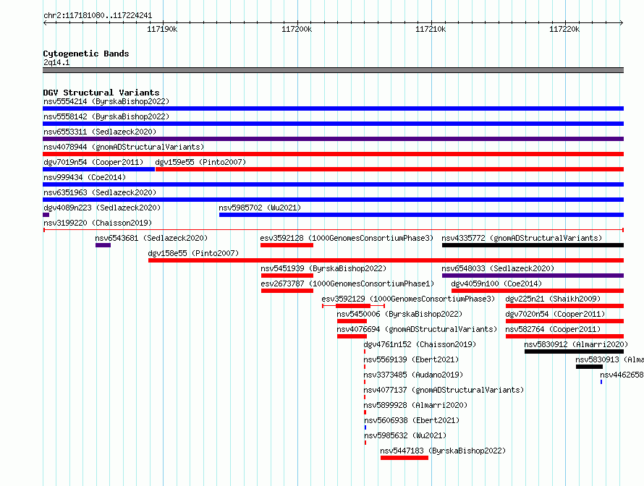This screenshot has width=644, height=486.
Task: Open nsv6351963 (Sedlazeck2020) variant label
Action: [100, 192]
